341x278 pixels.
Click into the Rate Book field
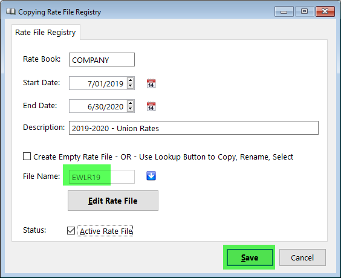[102, 60]
